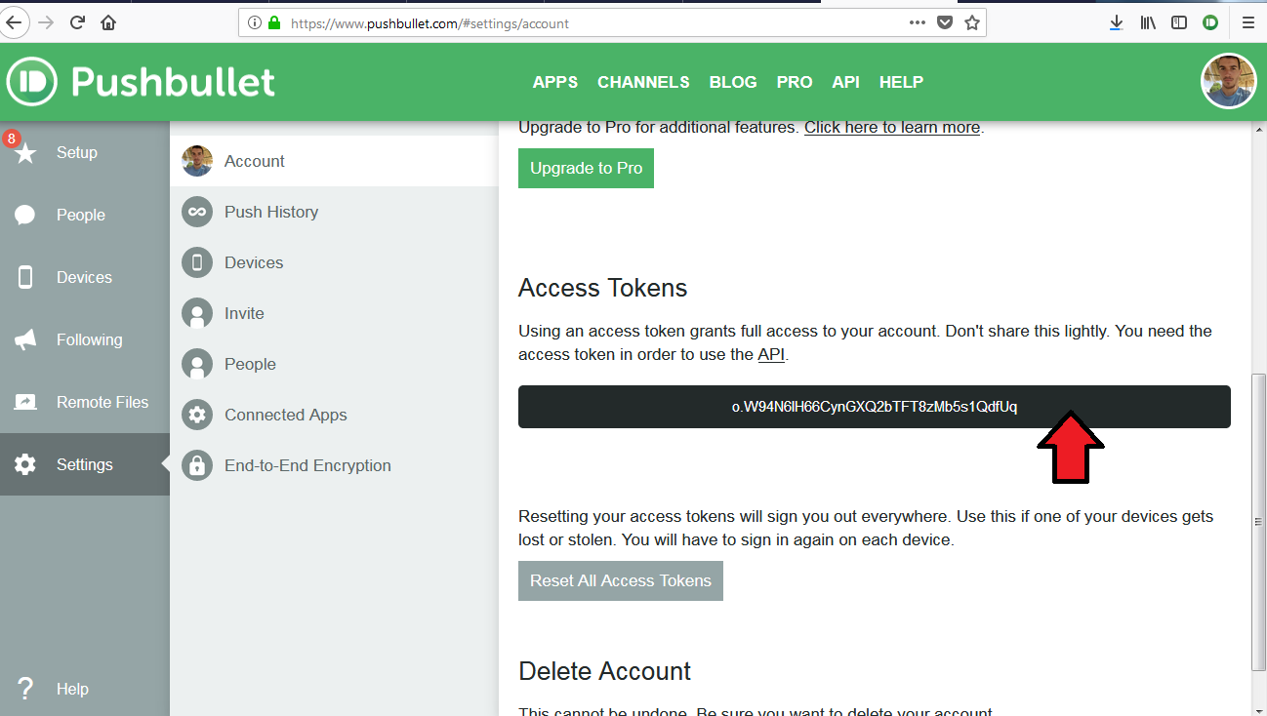Click the Upgrade to Pro button
This screenshot has height=716, width=1267.
tap(586, 168)
